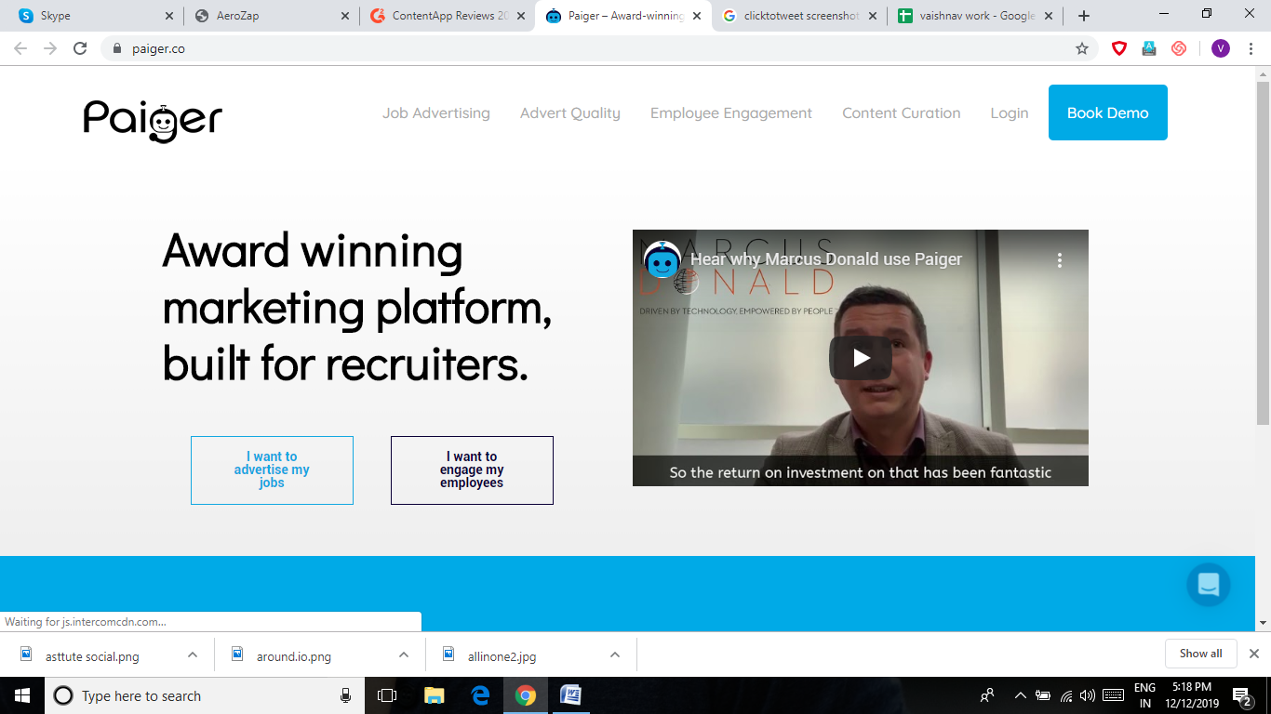Show hidden system tray icons
Screen dimensions: 1271x714
coord(1020,695)
